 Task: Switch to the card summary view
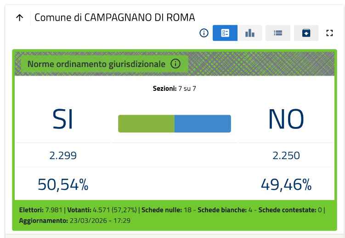tap(225, 33)
